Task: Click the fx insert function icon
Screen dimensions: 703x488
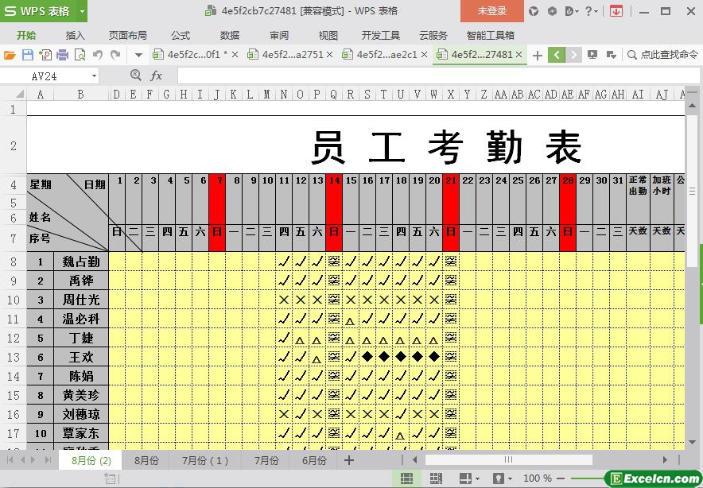Action: pos(157,76)
